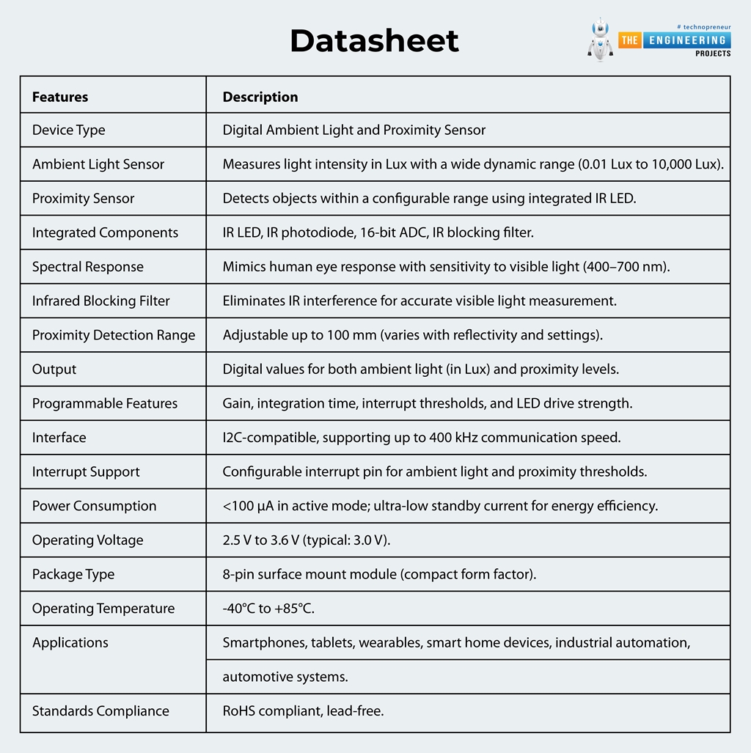
Task: Click the Integrated Components feature cell
Action: 105,232
